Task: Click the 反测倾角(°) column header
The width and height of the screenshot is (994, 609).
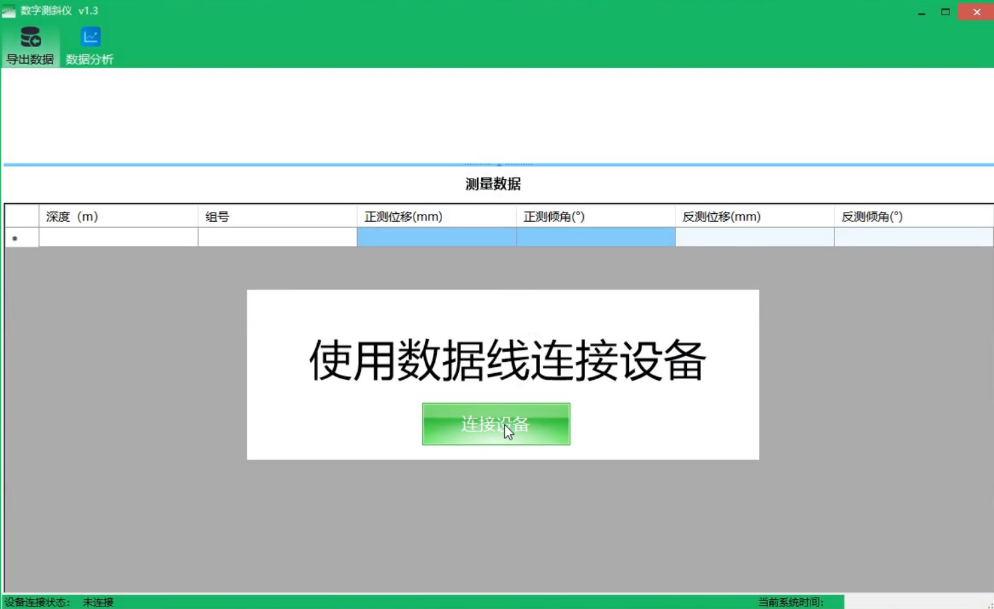Action: [x=913, y=217]
